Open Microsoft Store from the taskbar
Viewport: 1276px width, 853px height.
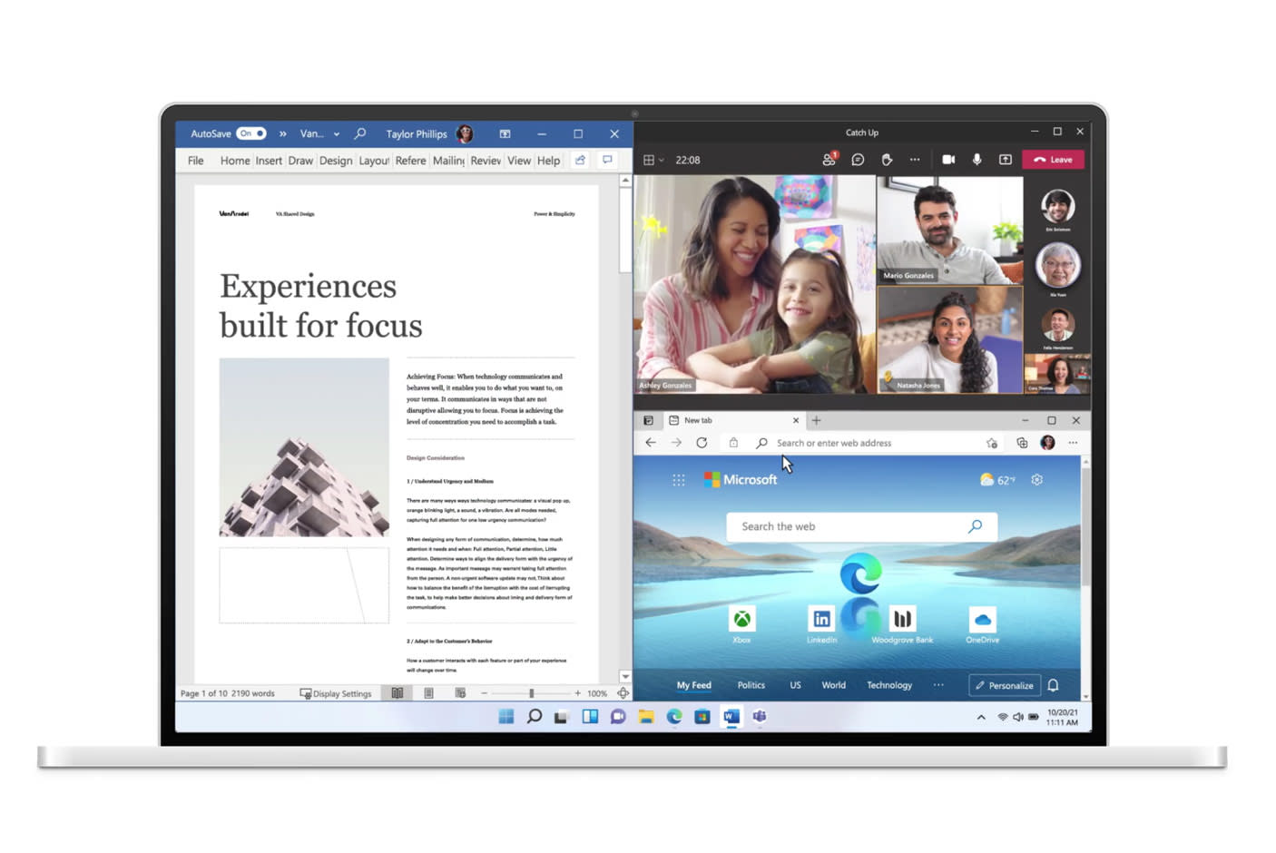coord(702,717)
